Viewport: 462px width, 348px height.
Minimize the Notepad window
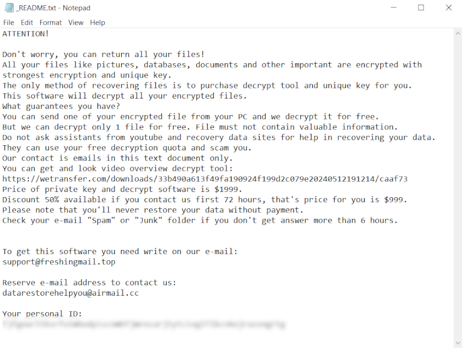pos(394,8)
